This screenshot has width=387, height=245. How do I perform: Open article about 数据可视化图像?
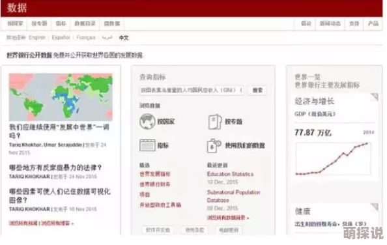pyautogui.click(x=59, y=195)
